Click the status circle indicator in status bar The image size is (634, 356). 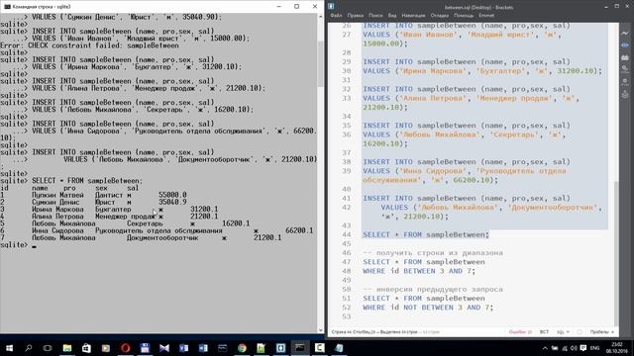(580, 332)
